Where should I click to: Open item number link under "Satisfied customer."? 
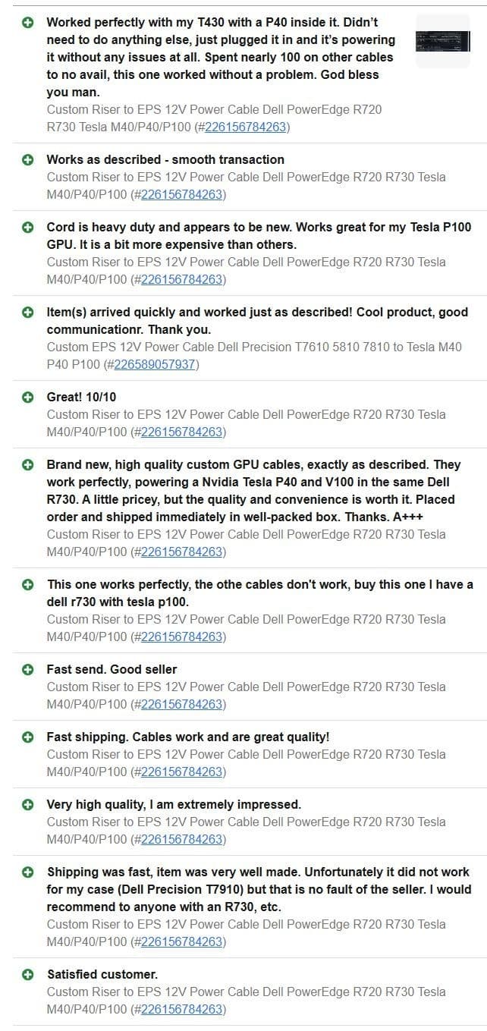tap(181, 1009)
